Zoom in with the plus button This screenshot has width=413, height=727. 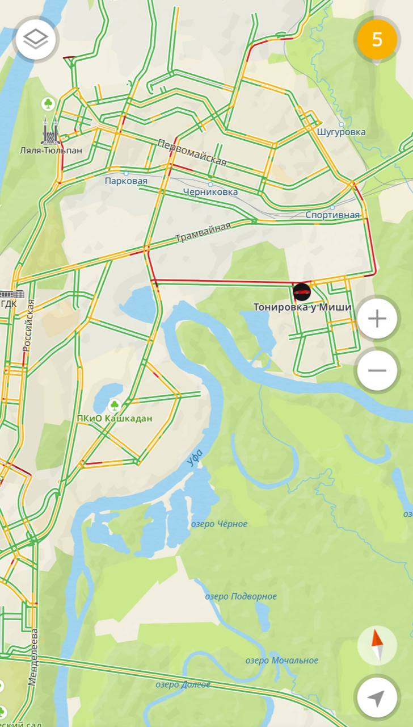(x=377, y=319)
